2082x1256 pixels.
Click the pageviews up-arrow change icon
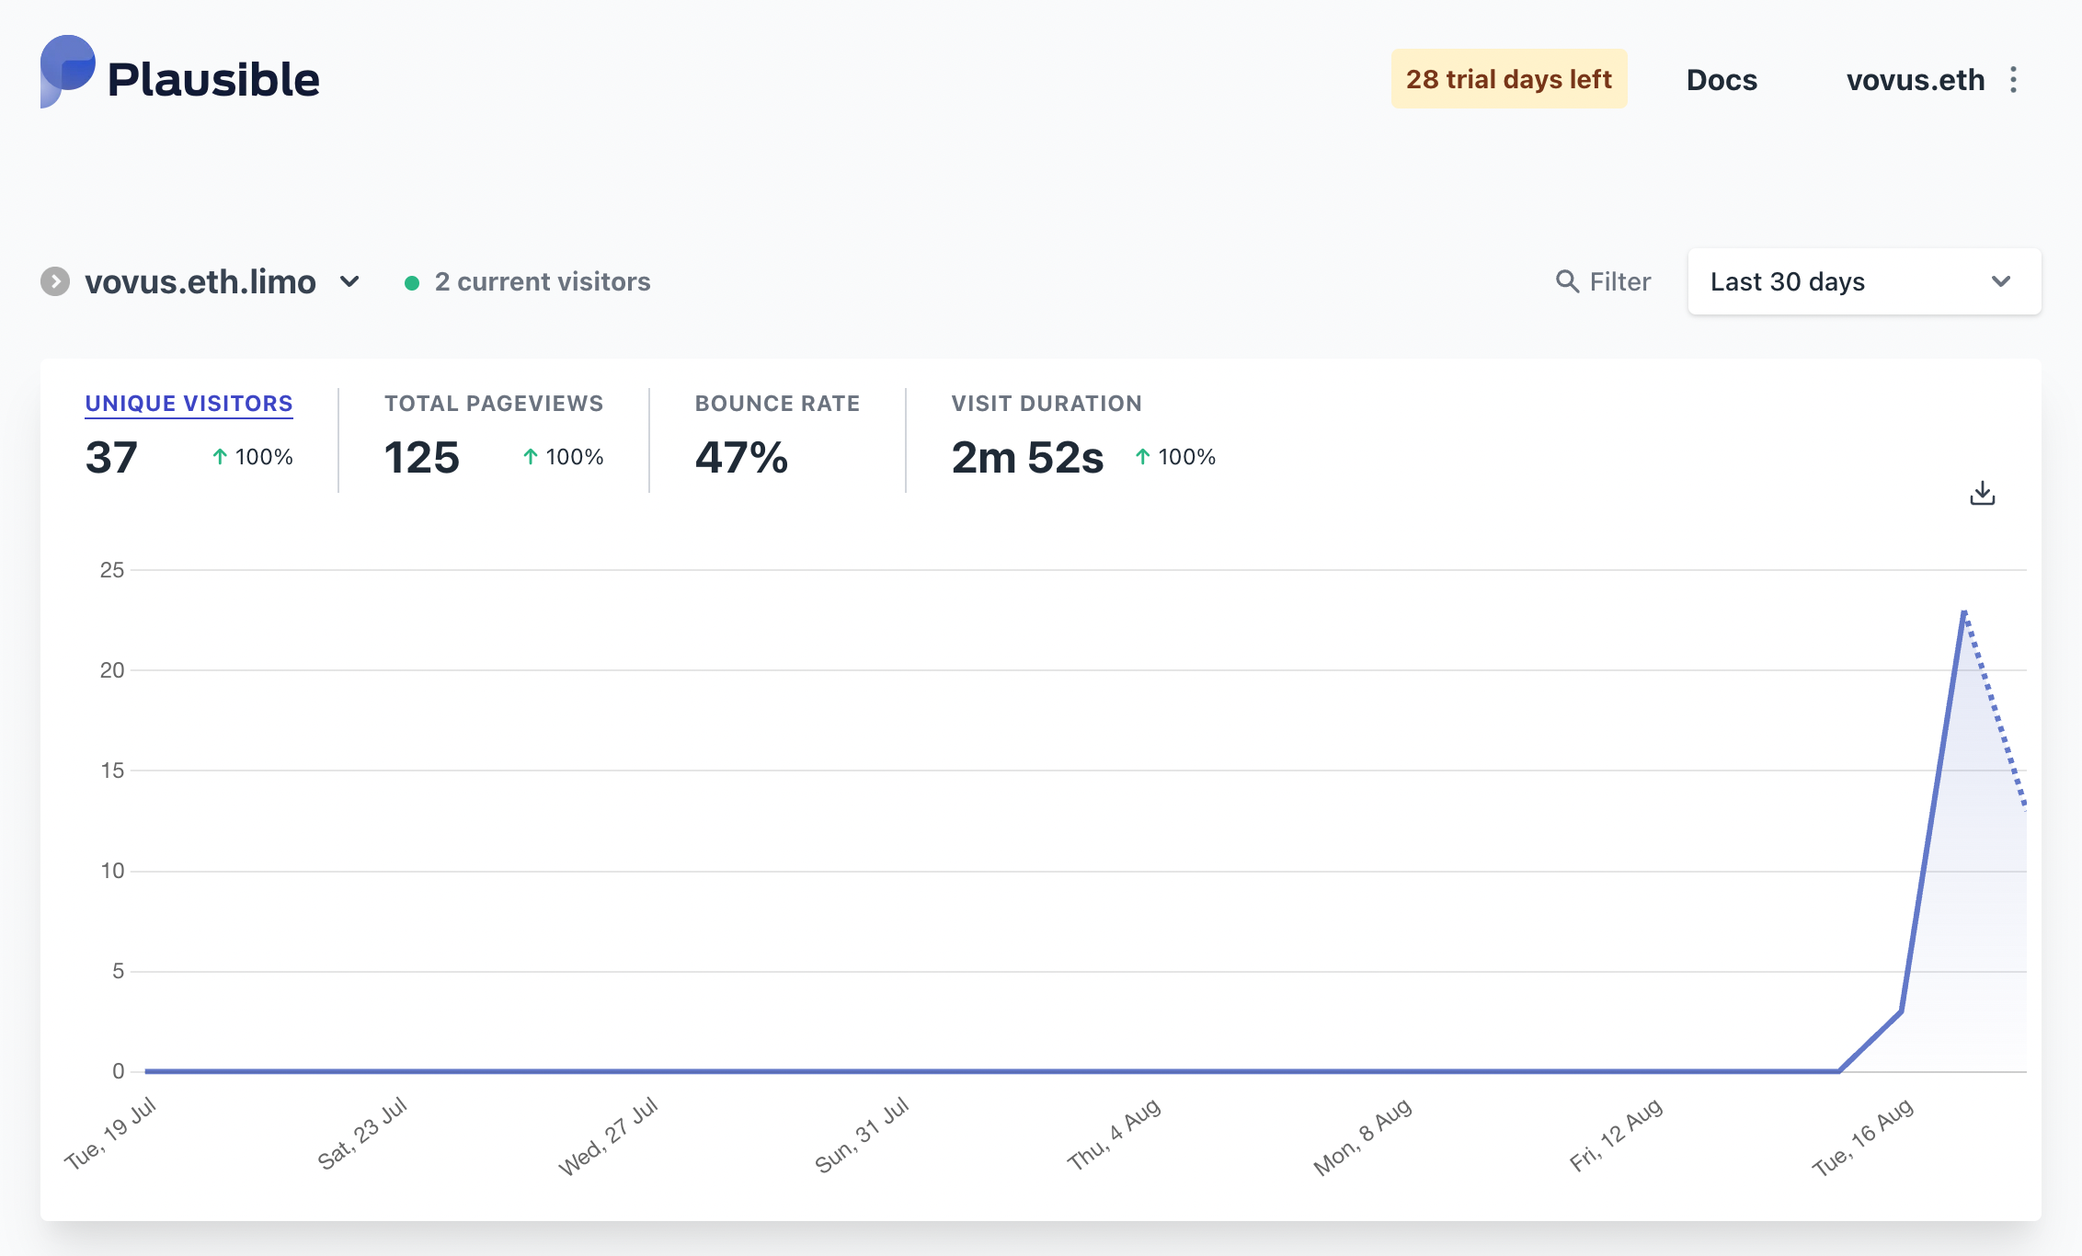tap(531, 457)
